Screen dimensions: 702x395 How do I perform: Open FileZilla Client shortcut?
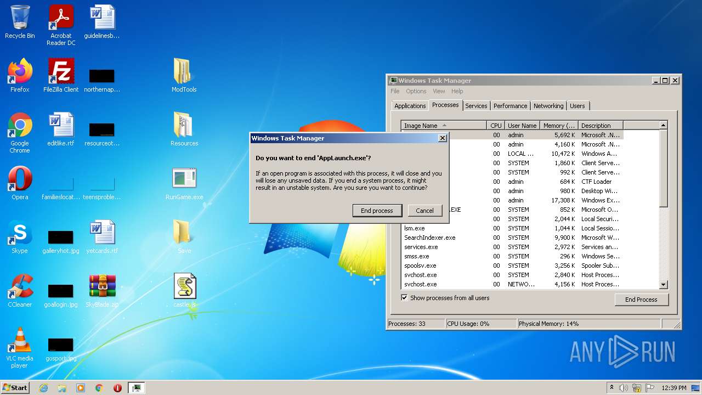click(x=61, y=76)
